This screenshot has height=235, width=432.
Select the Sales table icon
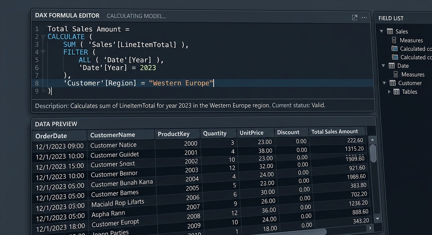tap(390, 31)
